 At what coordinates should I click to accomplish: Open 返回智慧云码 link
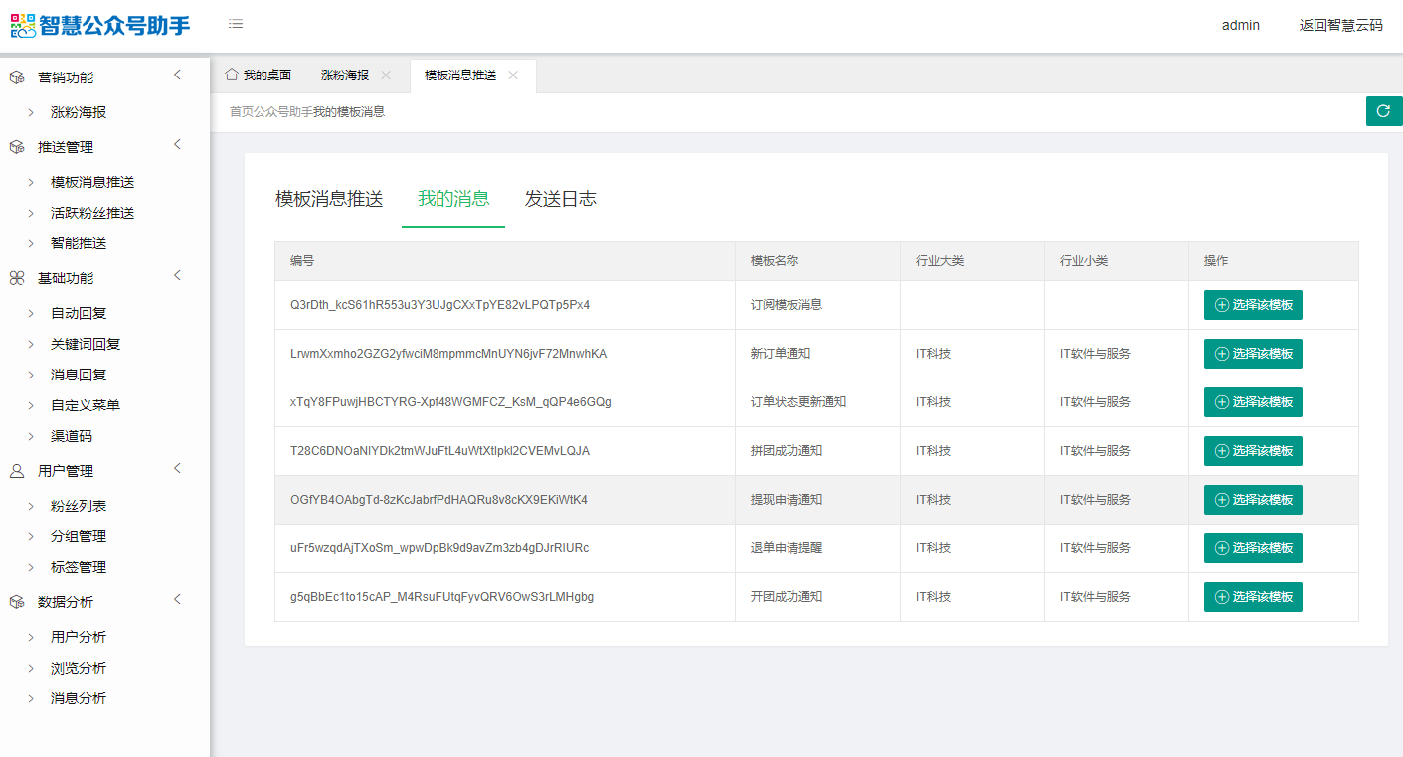coord(1340,26)
